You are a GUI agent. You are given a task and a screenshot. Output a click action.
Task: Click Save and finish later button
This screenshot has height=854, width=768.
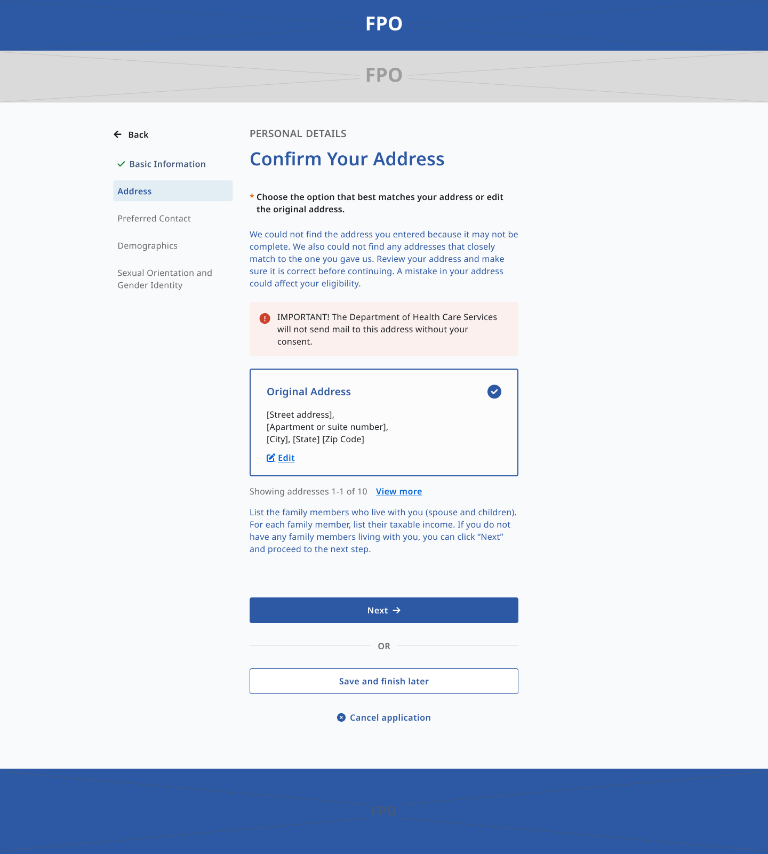(384, 681)
